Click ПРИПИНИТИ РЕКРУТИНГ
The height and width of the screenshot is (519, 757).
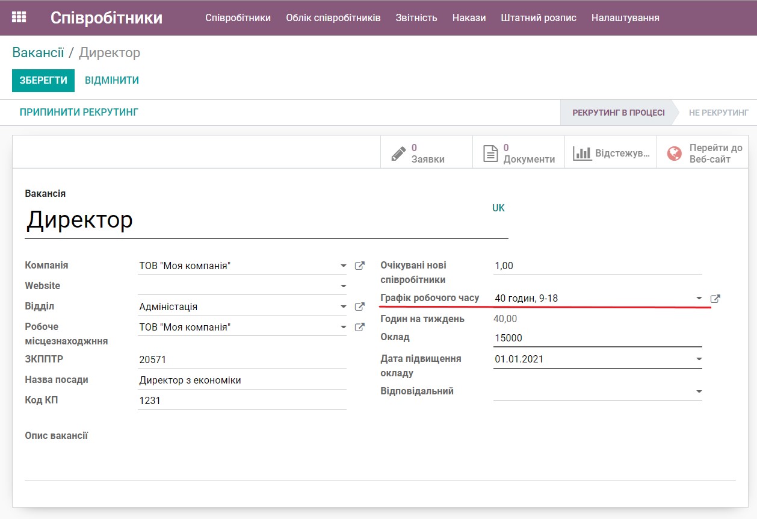point(78,112)
